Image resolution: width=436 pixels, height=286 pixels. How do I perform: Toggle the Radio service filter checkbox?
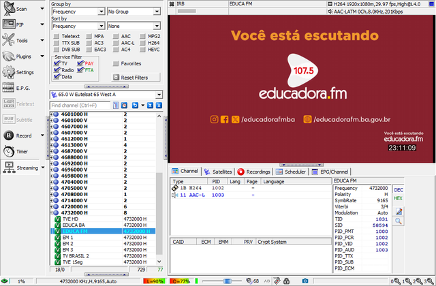[x=57, y=70]
